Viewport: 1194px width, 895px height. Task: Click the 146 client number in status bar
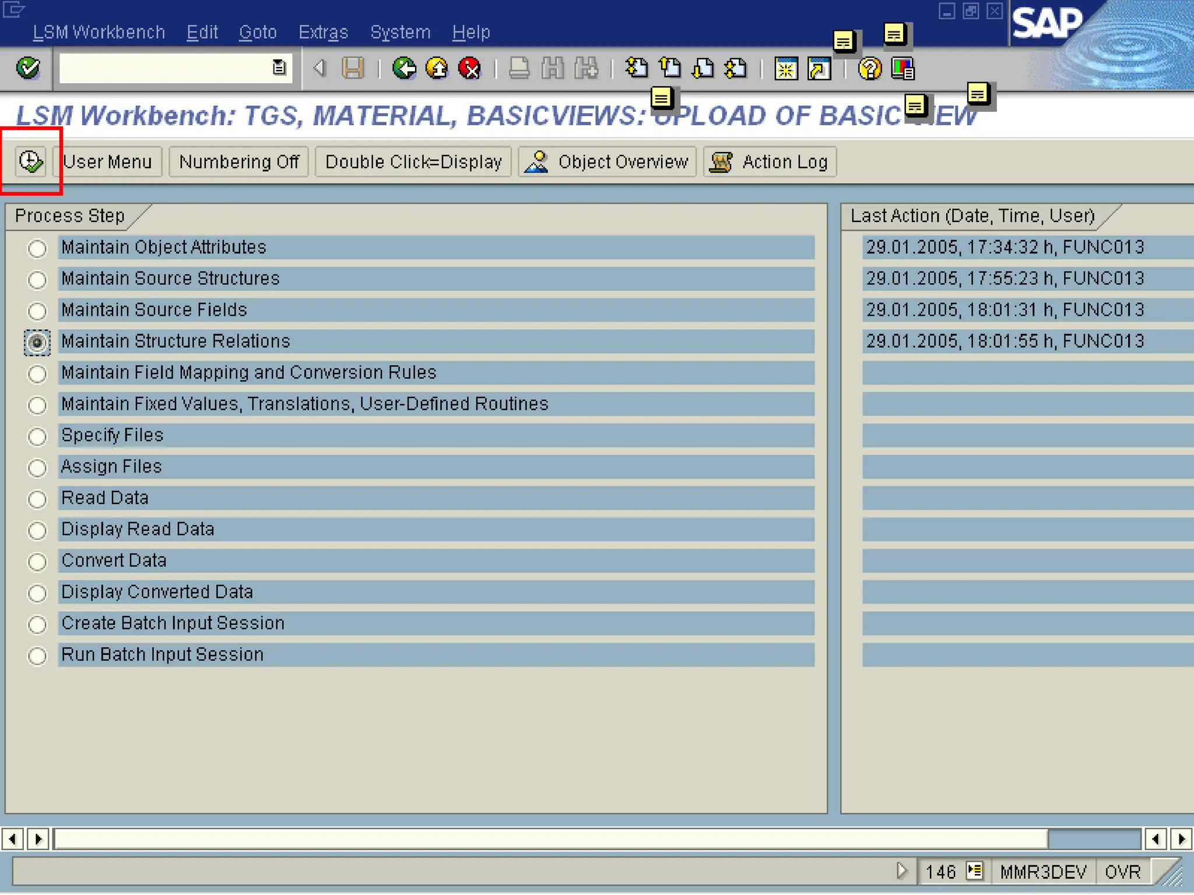(x=940, y=872)
